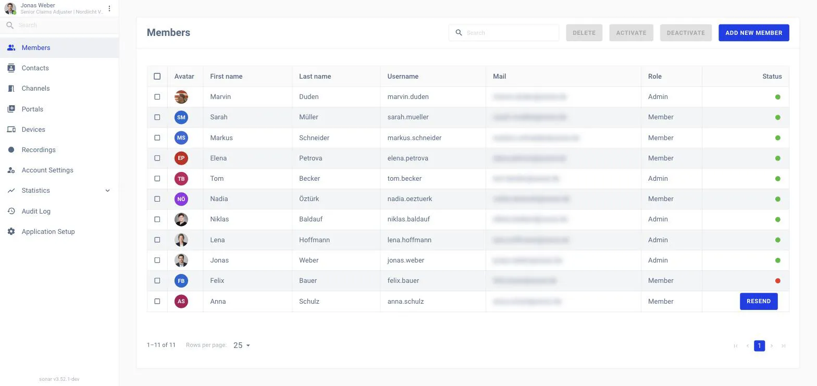Open Audit Log in the sidebar menu
The height and width of the screenshot is (386, 817).
click(59, 211)
